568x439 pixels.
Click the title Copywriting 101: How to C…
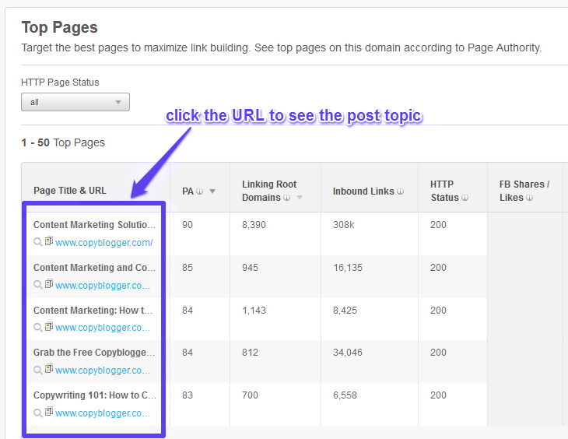pyautogui.click(x=95, y=395)
